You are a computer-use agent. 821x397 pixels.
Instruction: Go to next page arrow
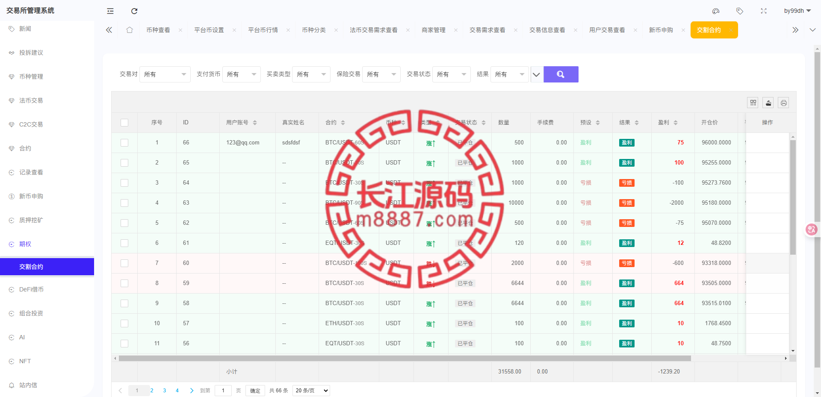[192, 391]
